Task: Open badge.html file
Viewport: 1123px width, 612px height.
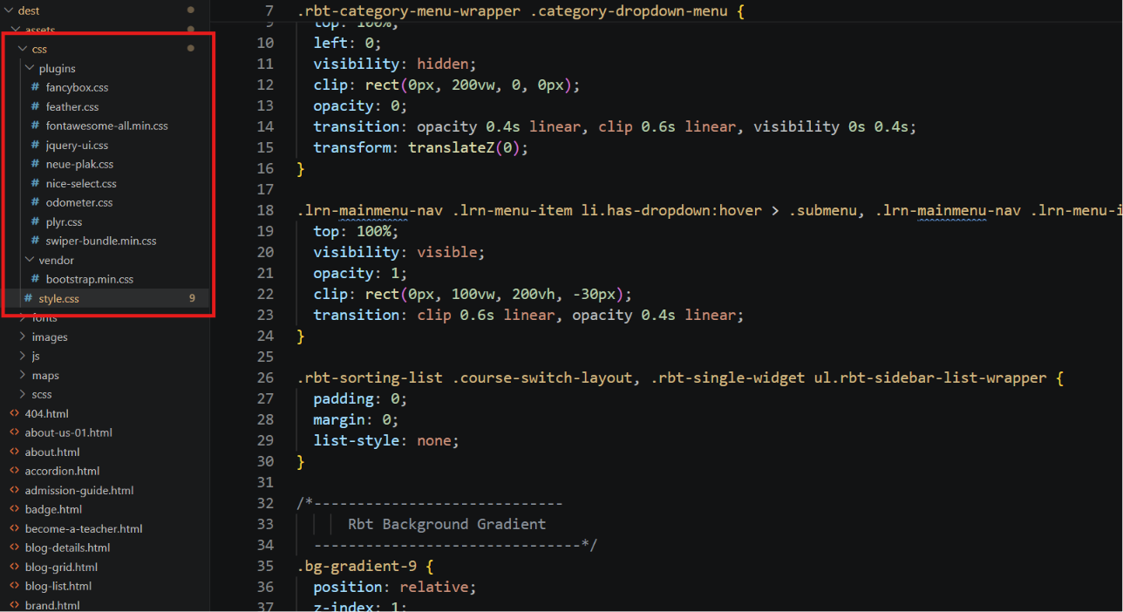Action: tap(53, 509)
